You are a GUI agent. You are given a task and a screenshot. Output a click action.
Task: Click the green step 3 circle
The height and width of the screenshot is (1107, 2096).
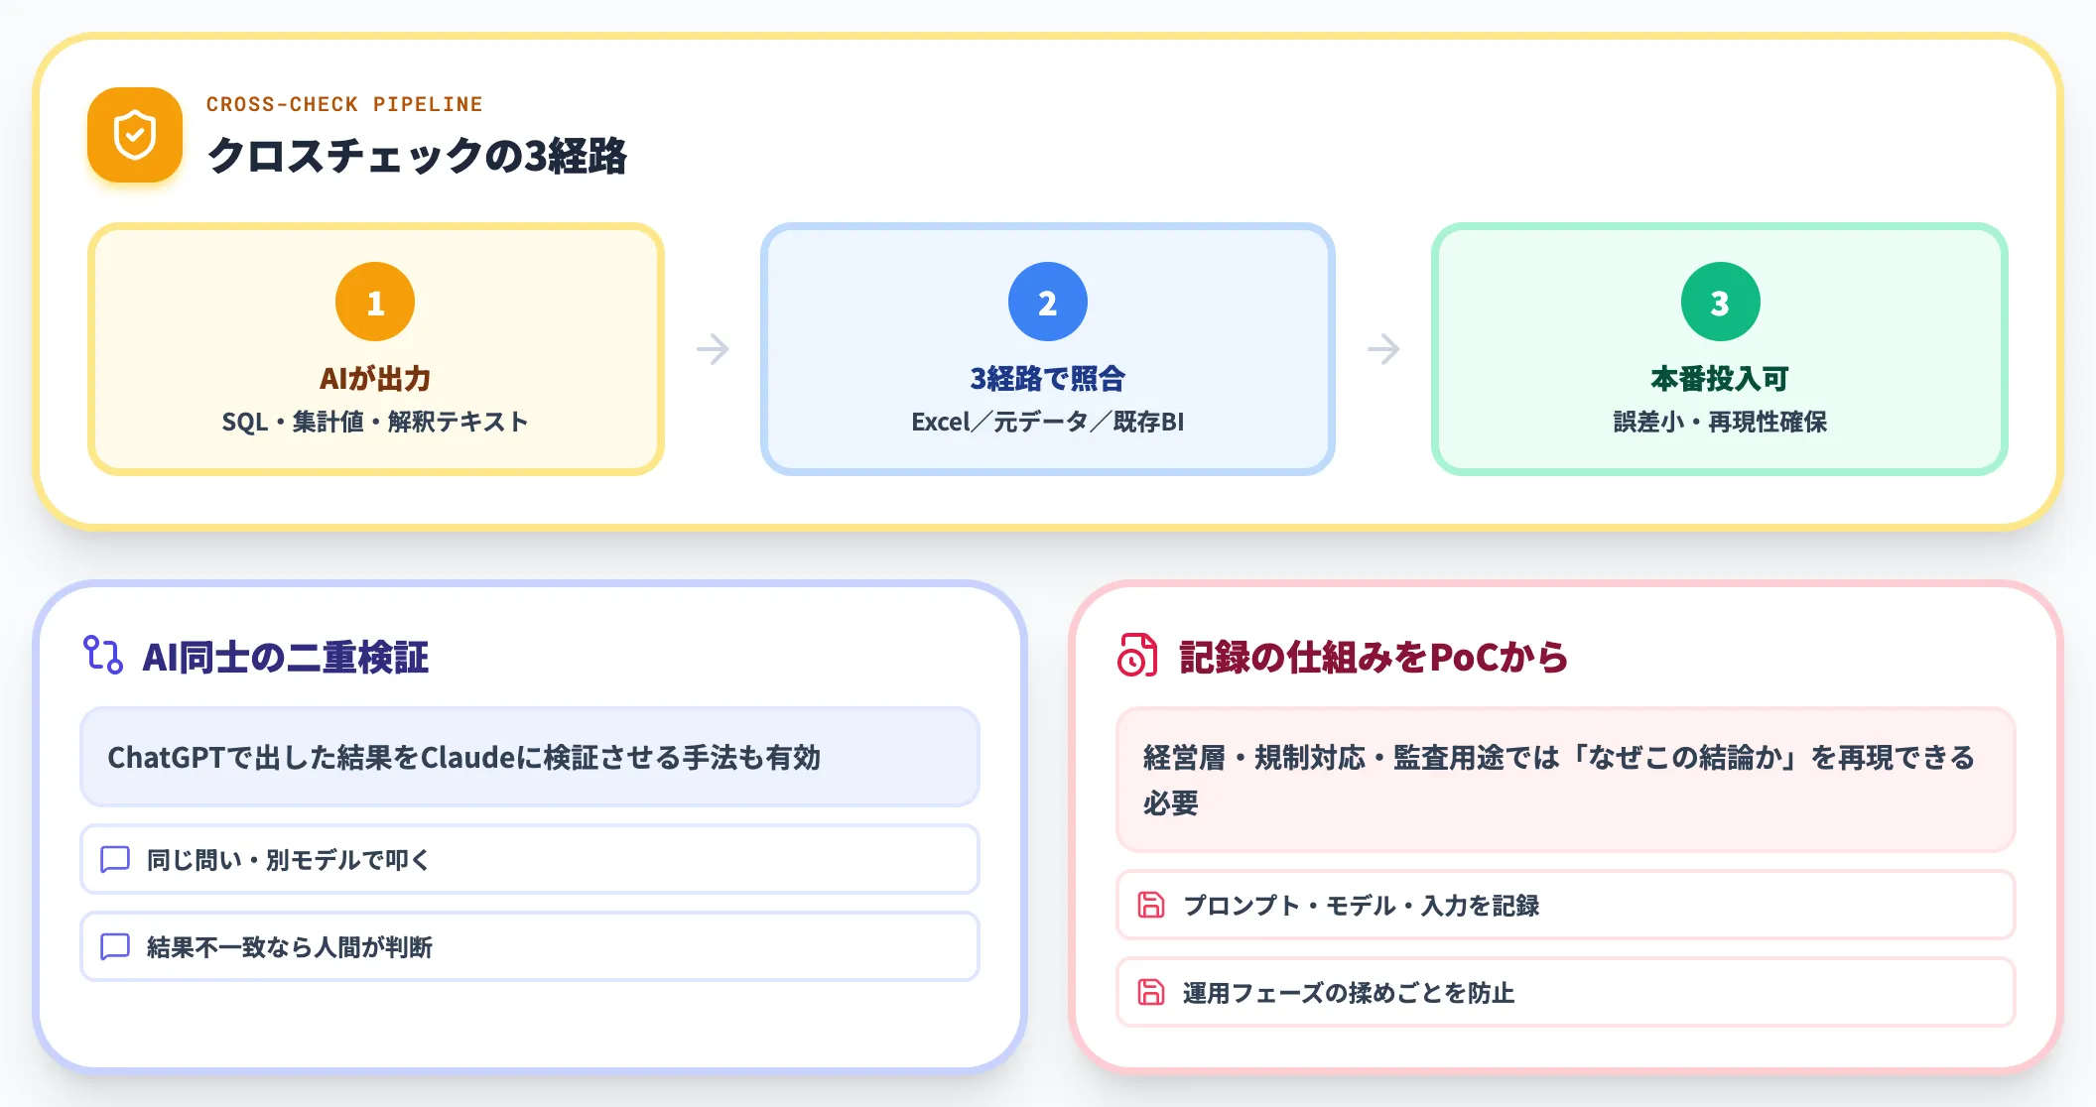(x=1721, y=302)
